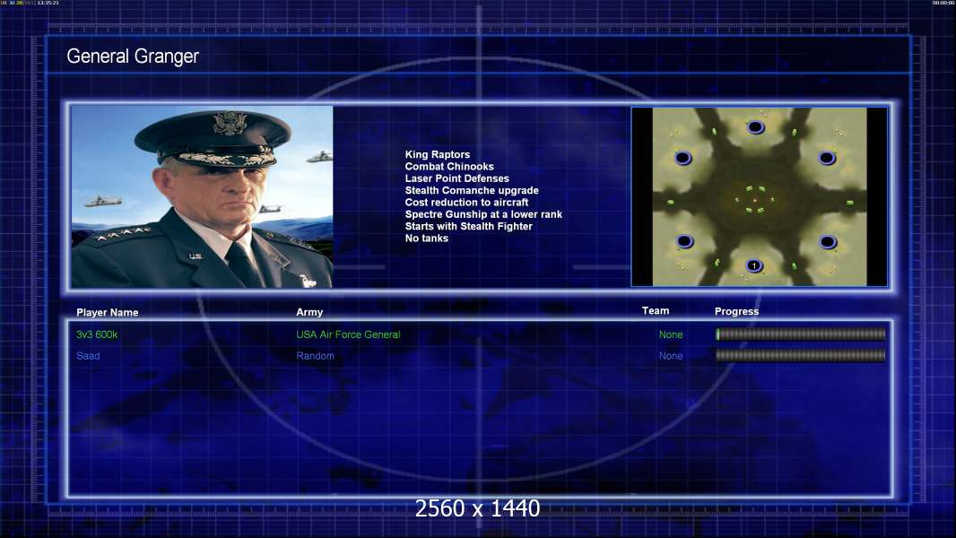Click the lower-left start position marker on minimap

(x=684, y=241)
